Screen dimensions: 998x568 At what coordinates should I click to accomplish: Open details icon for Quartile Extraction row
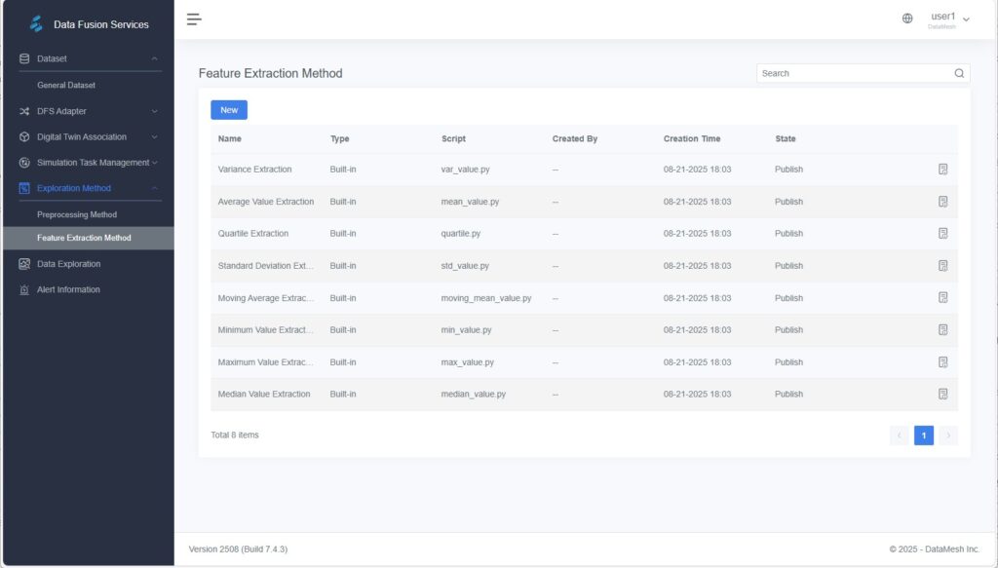[x=942, y=234]
